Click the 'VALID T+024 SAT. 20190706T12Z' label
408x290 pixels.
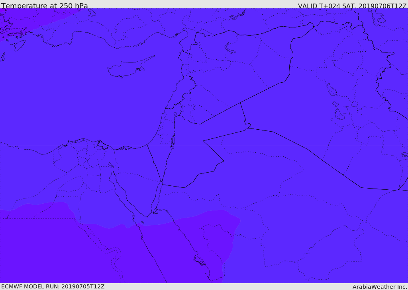pyautogui.click(x=352, y=6)
